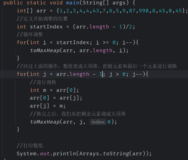Viewport: 188px width, 160px height.
Task: Click the 'j--' loop decrement
Action: [x=137, y=74]
